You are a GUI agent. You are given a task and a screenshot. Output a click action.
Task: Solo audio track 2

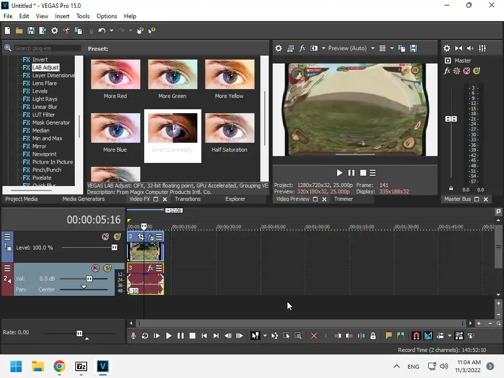107,268
